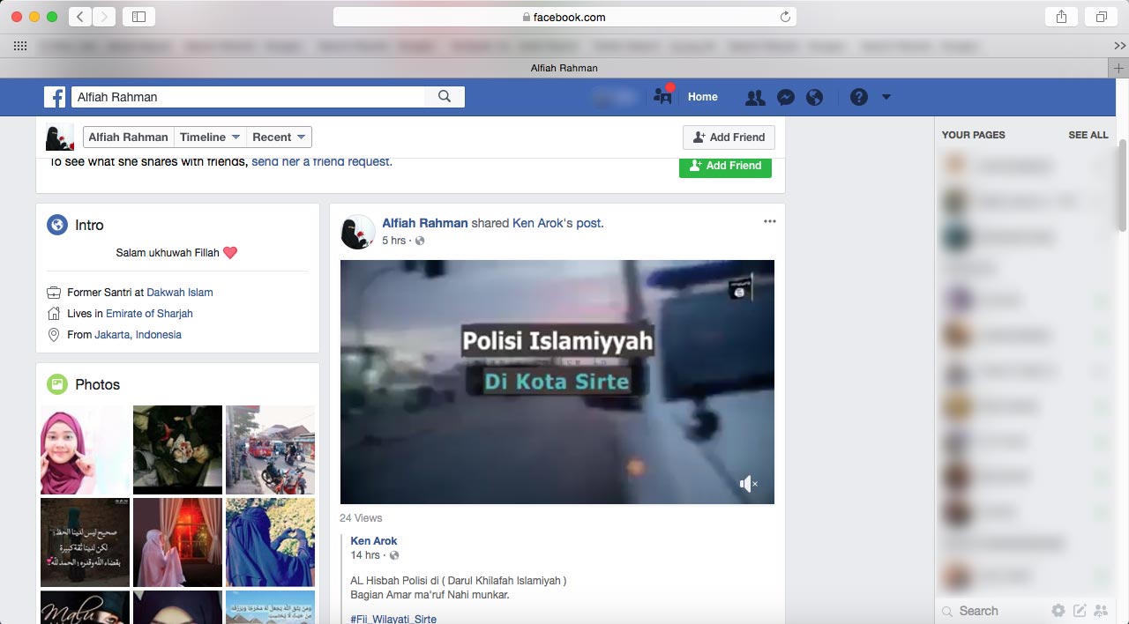
Task: Open the Quick Help question icon
Action: click(x=859, y=97)
